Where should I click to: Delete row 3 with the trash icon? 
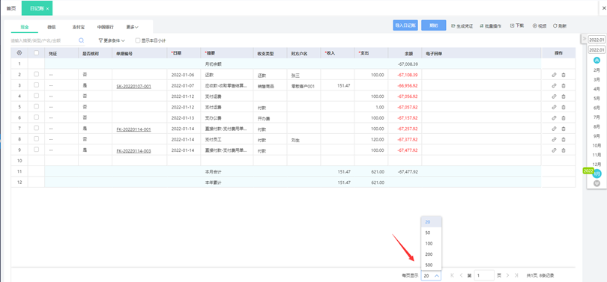point(564,86)
